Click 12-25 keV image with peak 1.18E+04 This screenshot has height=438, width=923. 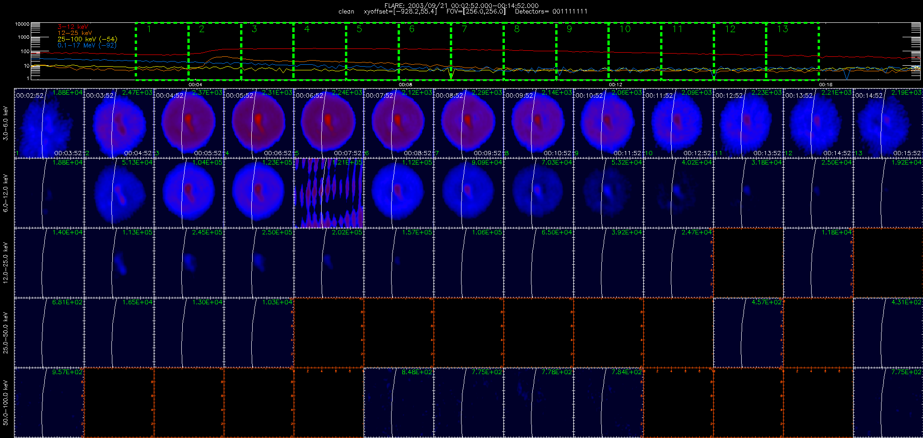(819, 262)
